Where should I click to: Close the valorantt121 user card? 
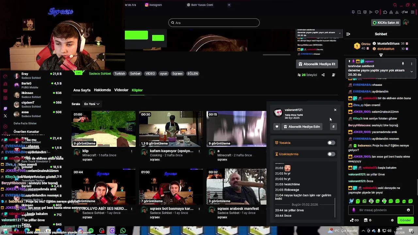point(335,110)
